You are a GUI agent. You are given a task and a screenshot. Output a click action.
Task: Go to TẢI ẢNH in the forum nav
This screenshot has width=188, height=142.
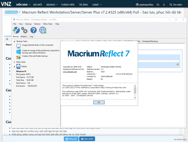pos(83,5)
